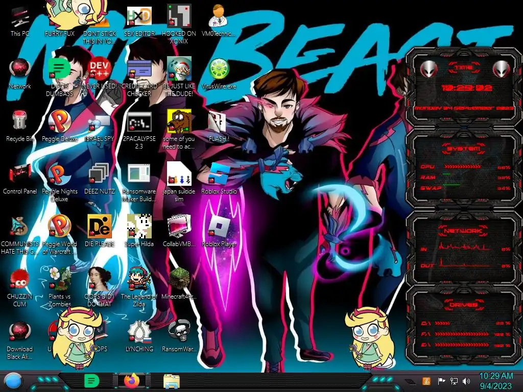Click the RAM label in System widget

click(429, 177)
